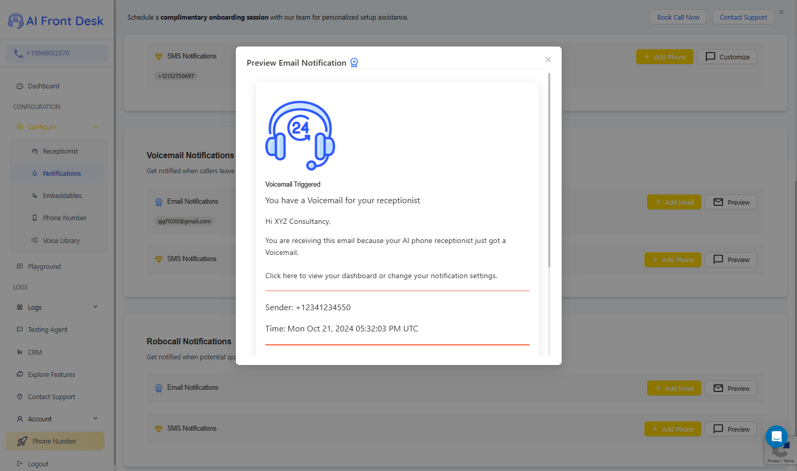Collapse the Configure section
Viewport: 797px width, 471px height.
95,127
